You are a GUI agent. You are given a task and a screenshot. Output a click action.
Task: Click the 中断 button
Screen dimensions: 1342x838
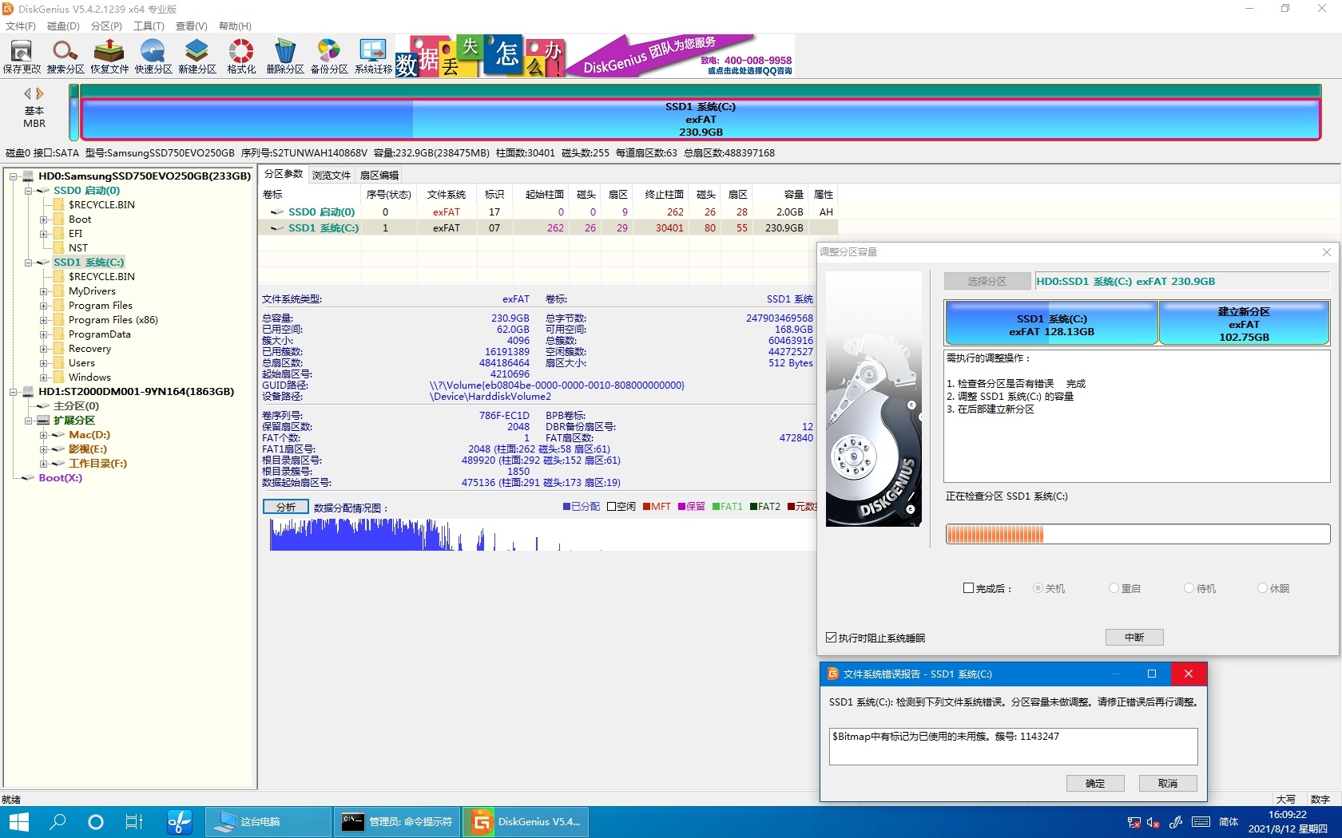click(x=1134, y=637)
